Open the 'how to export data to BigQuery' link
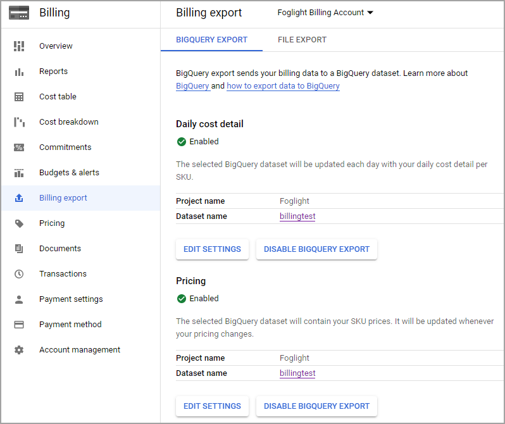Image resolution: width=505 pixels, height=424 pixels. 283,86
